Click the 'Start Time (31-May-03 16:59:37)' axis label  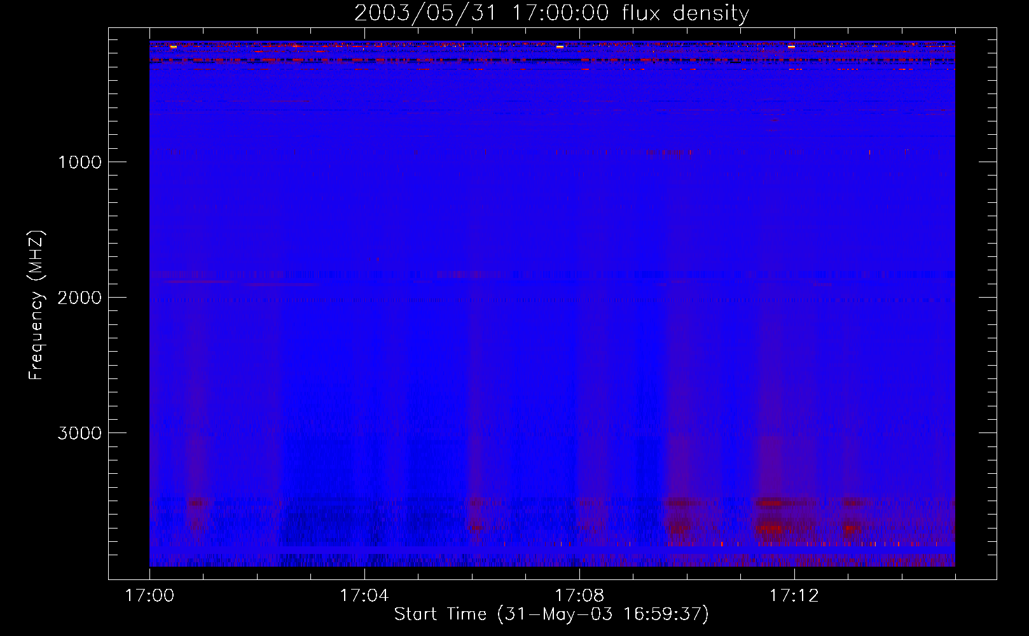[x=551, y=614]
